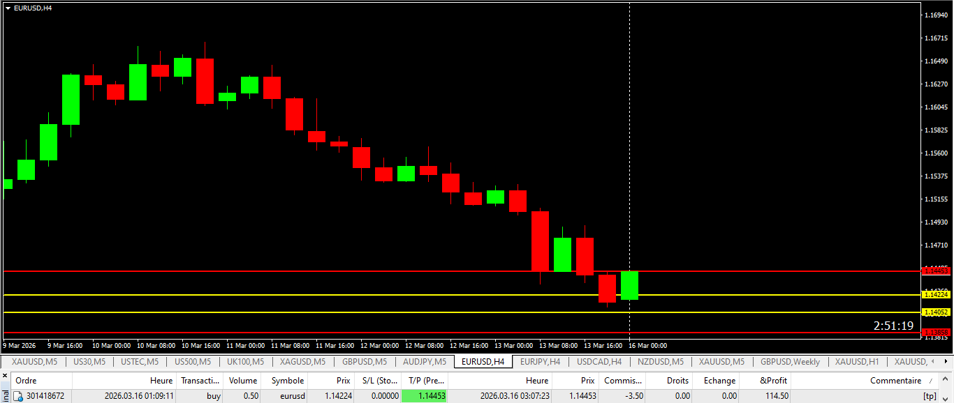Viewport: 954px width, 403px height.
Task: Click the order 301418672 document icon
Action: click(x=19, y=396)
